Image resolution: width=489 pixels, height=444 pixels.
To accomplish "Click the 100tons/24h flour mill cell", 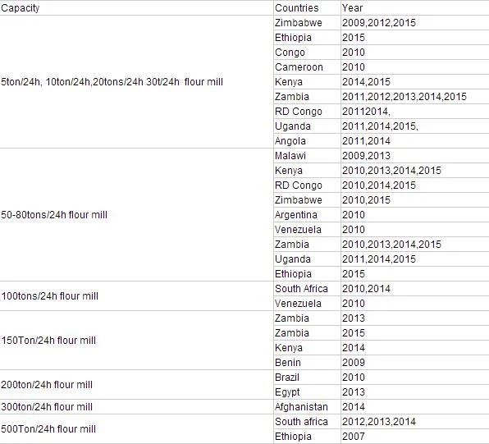I will 136,295.
